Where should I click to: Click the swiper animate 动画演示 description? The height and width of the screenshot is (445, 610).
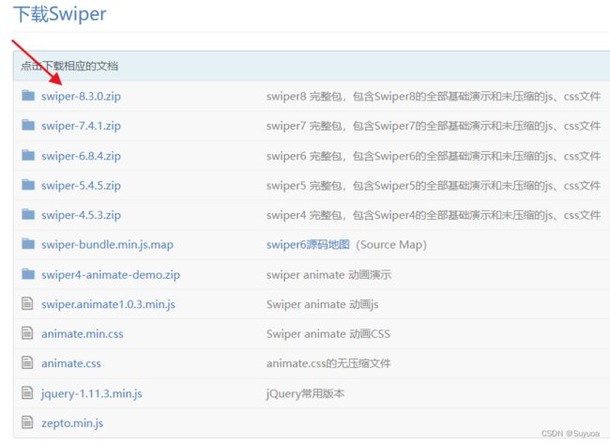[328, 274]
